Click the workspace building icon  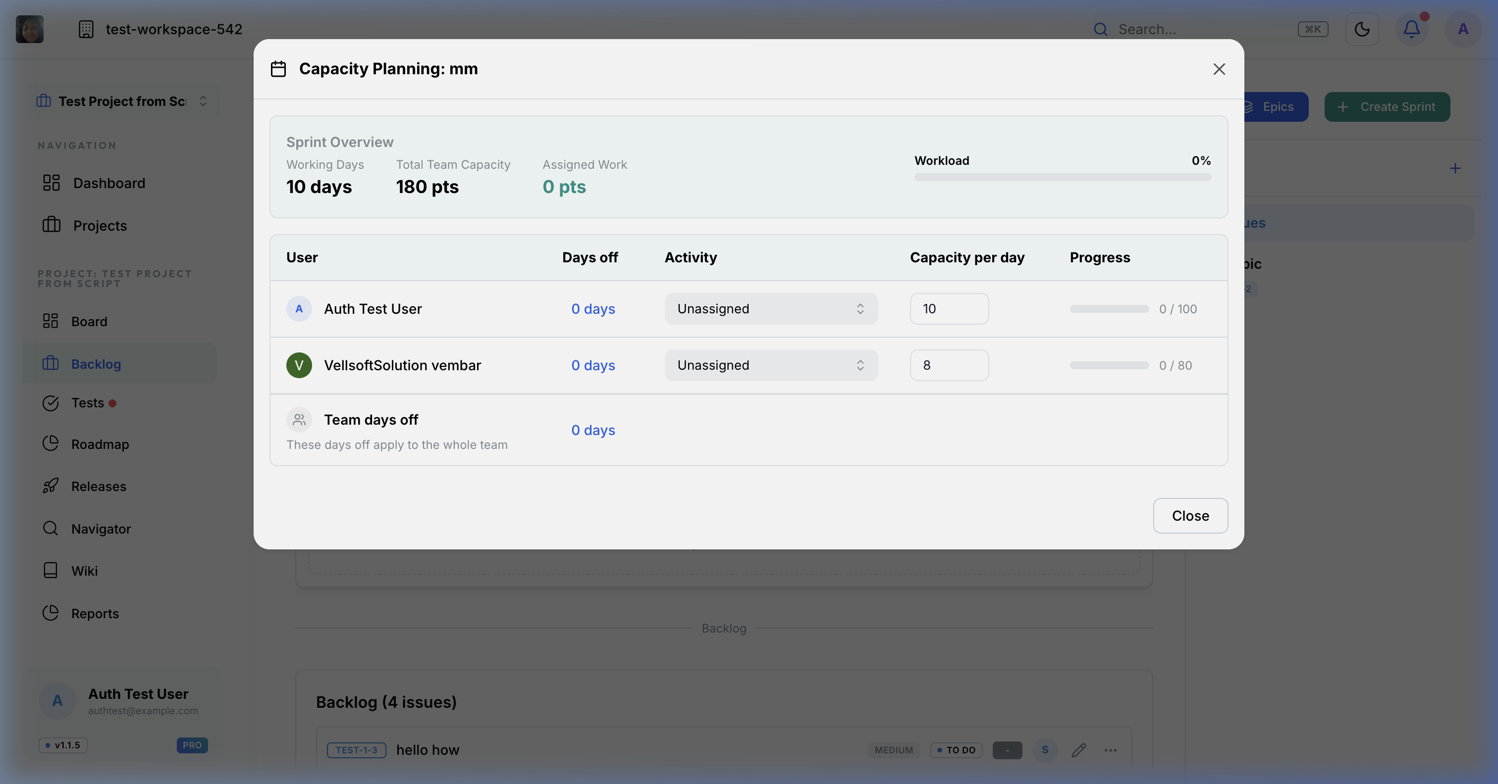86,29
